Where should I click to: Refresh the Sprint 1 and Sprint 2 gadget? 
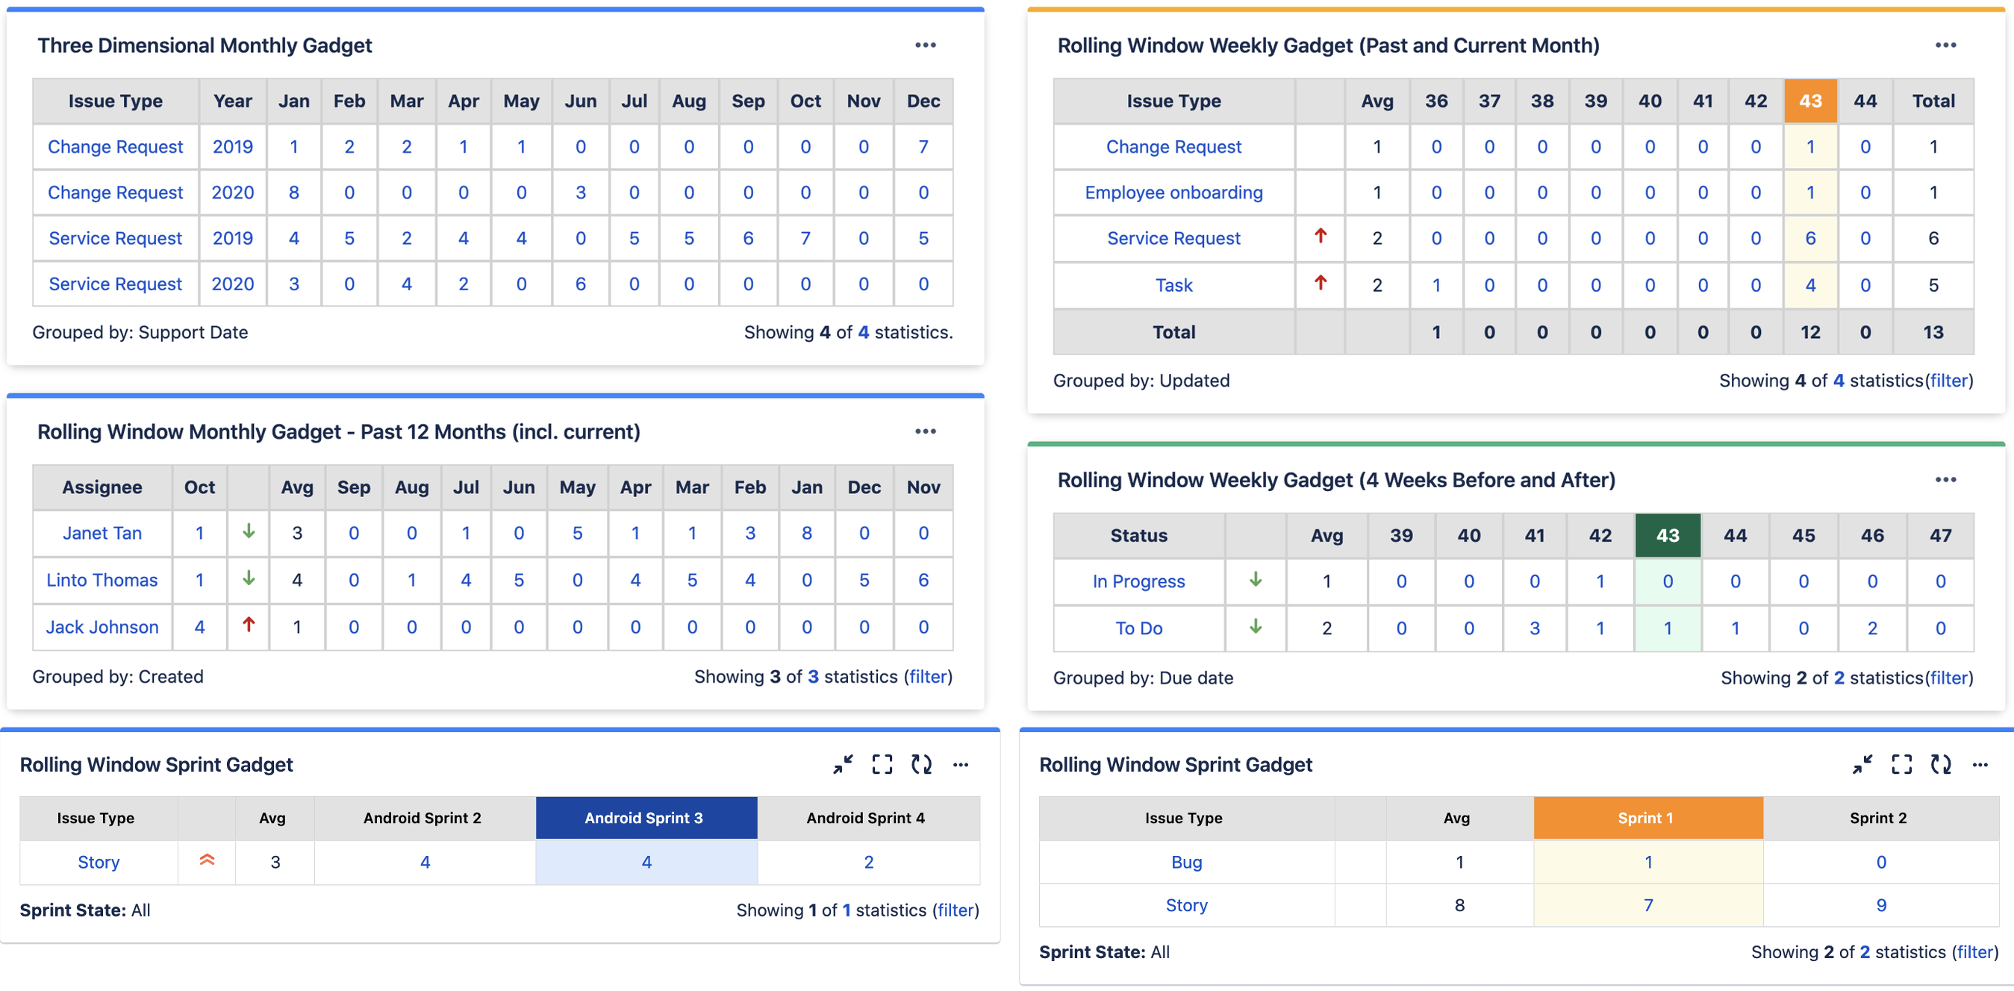pyautogui.click(x=1941, y=764)
